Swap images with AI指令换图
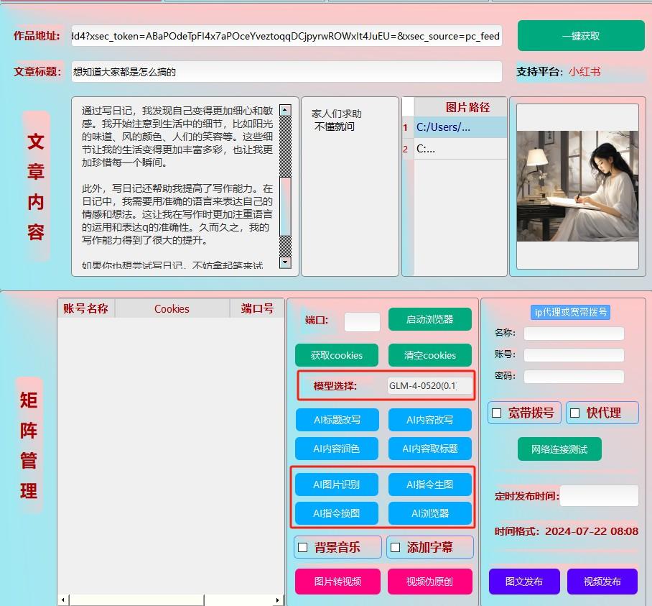Screen dimensions: 652x606 (x=336, y=513)
